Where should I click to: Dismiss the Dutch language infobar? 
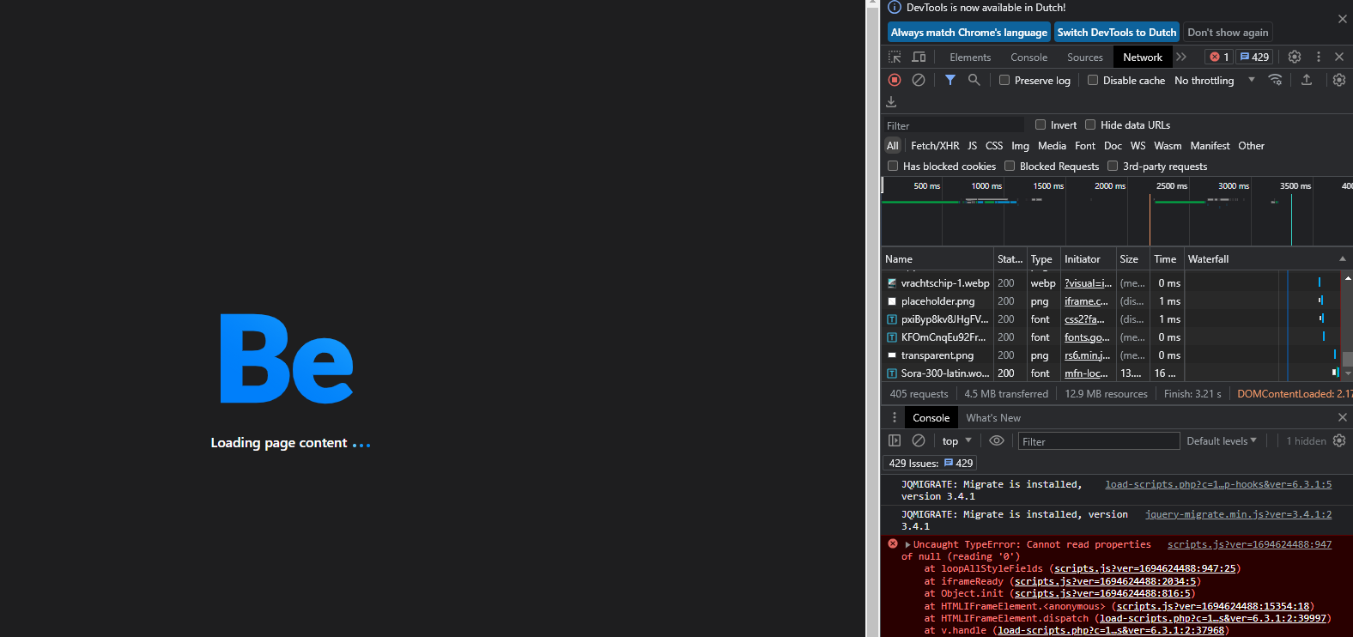(1343, 19)
